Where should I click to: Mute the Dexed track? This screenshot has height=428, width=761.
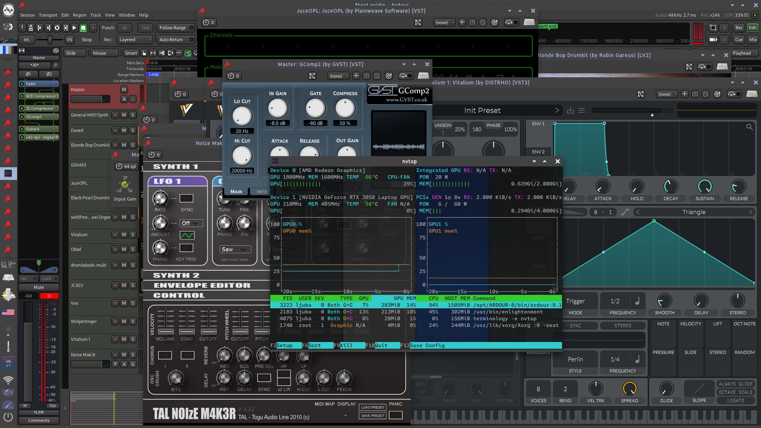(124, 130)
